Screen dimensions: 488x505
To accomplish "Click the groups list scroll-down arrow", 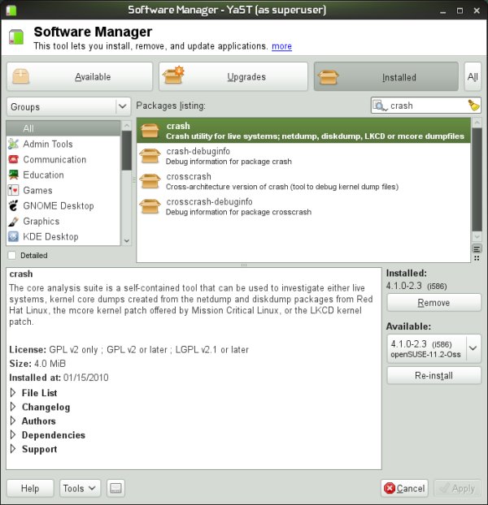I will tap(126, 240).
